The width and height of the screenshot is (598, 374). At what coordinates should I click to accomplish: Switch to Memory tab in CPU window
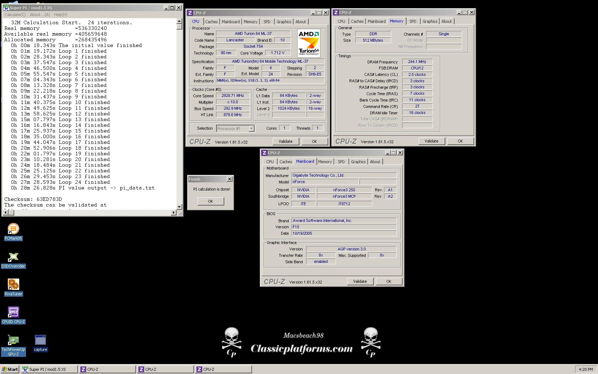pos(251,22)
